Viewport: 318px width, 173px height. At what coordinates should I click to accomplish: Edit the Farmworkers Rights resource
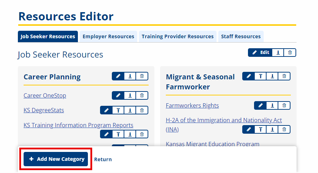pos(260,105)
